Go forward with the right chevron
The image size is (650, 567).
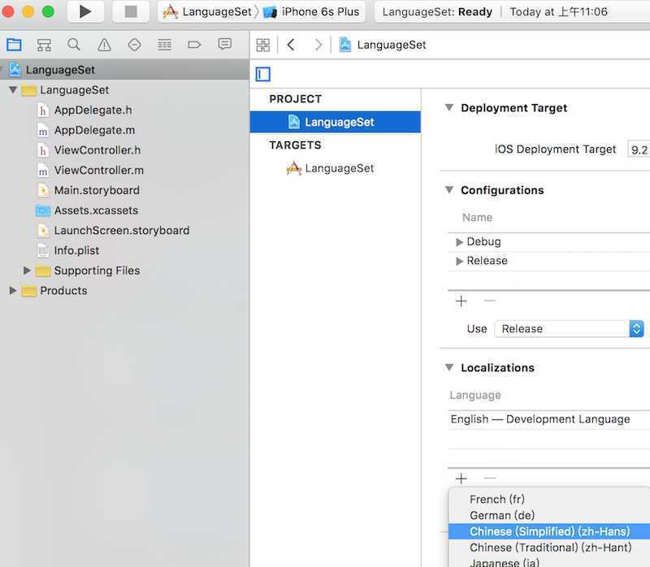pyautogui.click(x=318, y=45)
